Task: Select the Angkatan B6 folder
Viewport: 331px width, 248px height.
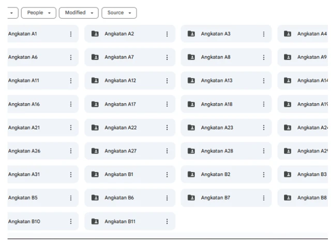Action: point(130,198)
